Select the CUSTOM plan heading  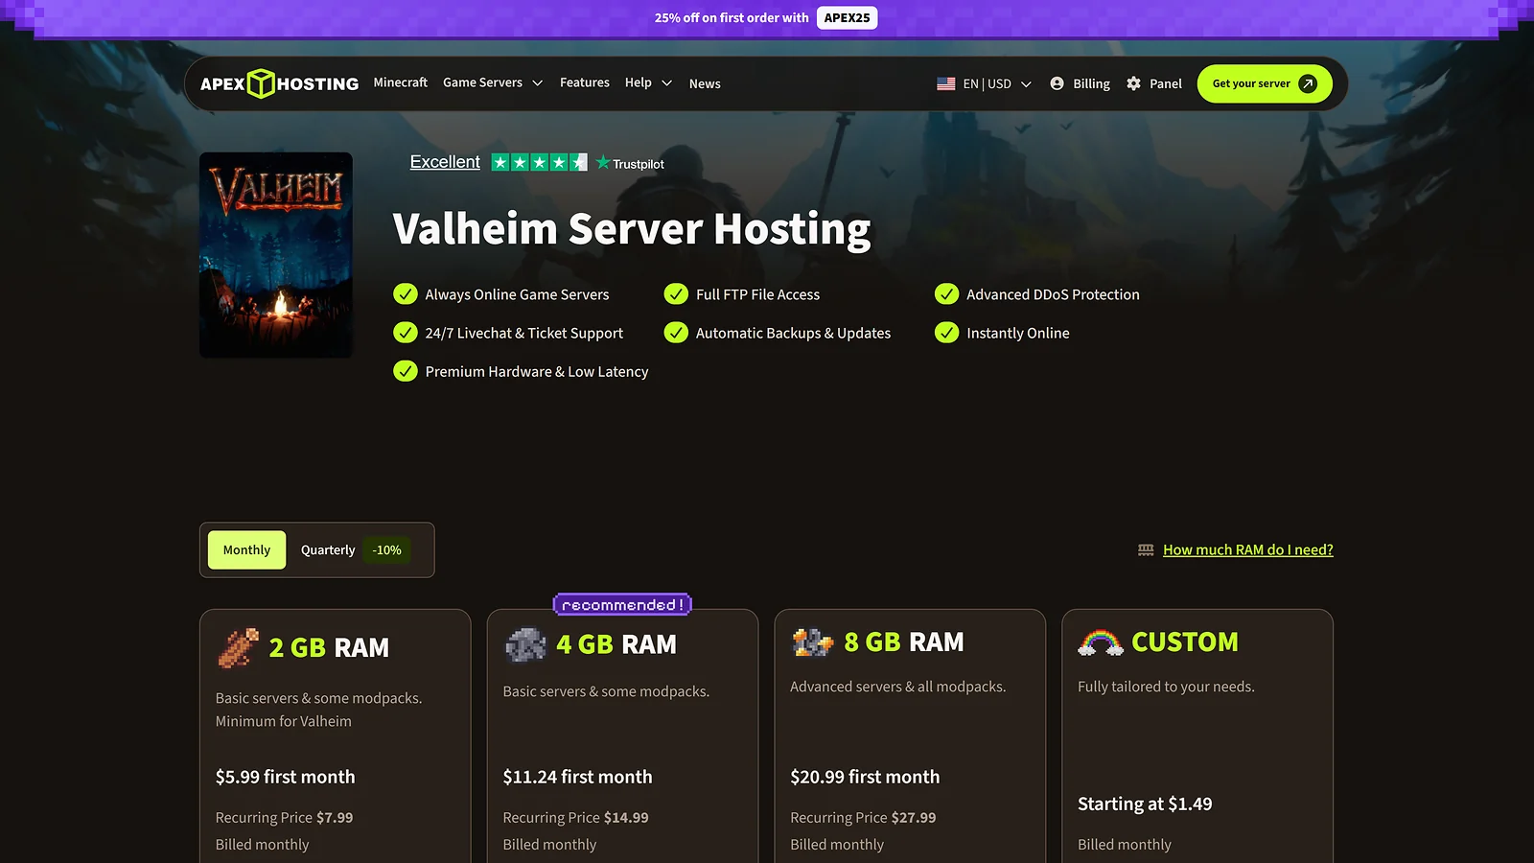coord(1185,641)
